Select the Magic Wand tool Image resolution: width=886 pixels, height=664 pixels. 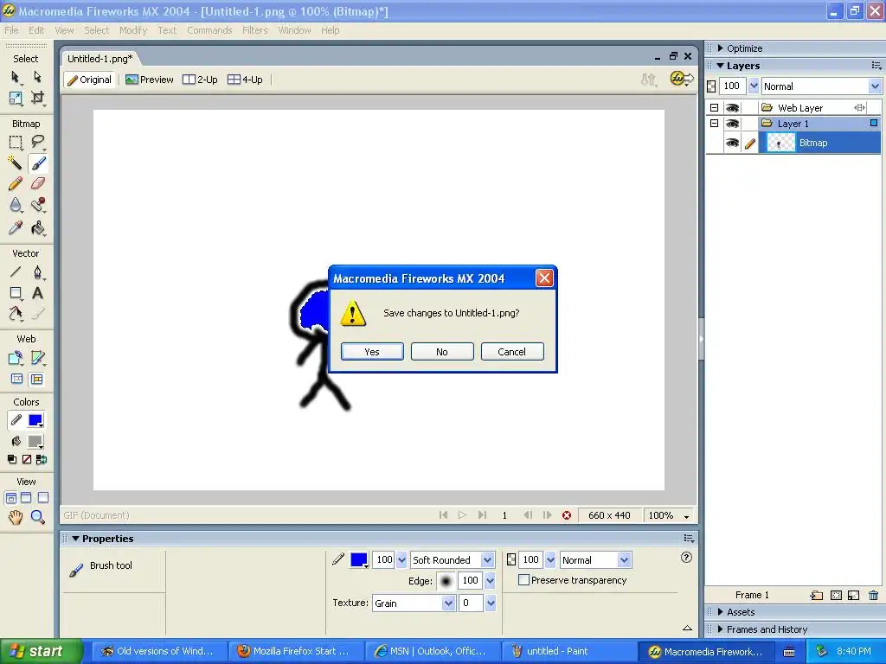click(16, 163)
